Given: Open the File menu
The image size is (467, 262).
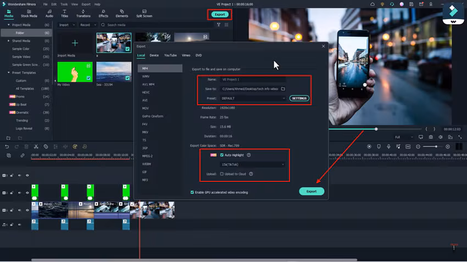Looking at the screenshot, I should (x=45, y=4).
